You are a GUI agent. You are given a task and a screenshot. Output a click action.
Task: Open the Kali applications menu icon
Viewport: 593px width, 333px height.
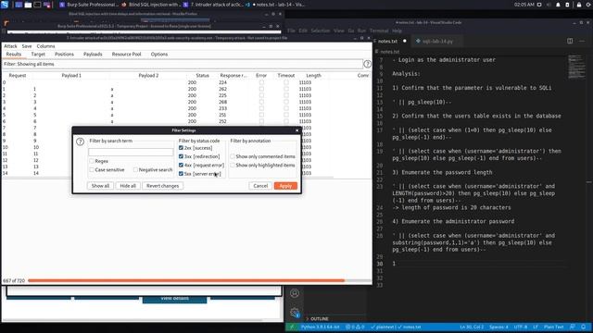(x=5, y=5)
